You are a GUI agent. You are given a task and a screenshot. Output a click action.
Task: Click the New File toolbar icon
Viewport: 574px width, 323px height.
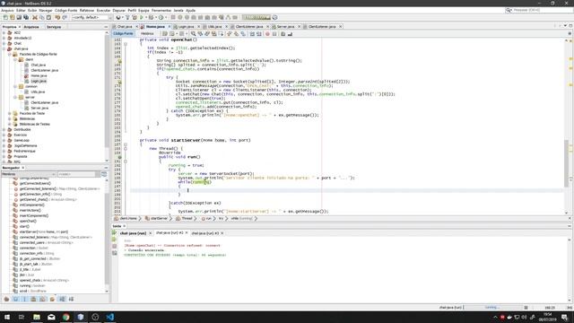pos(5,17)
